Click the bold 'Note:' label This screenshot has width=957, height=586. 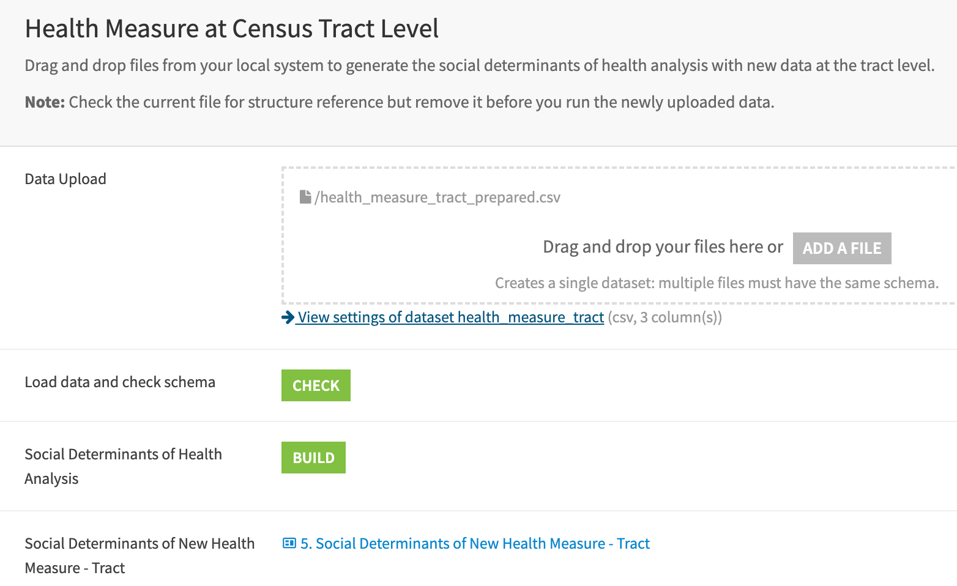coord(45,102)
